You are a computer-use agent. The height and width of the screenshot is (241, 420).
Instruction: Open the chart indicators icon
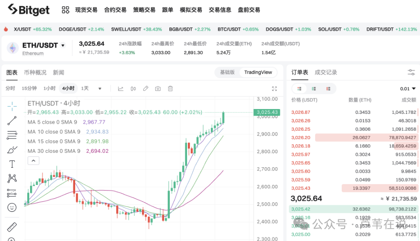pos(121,89)
